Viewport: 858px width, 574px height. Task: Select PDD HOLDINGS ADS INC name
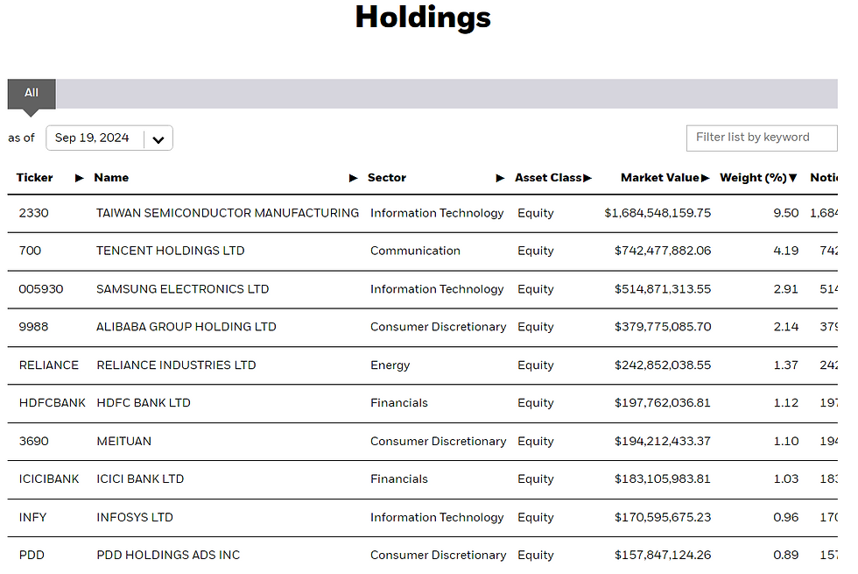tap(168, 556)
